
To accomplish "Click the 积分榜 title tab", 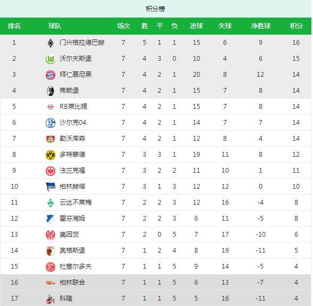I will tap(155, 9).
